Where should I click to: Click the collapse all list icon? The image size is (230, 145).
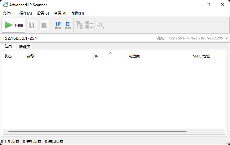[x=89, y=25]
